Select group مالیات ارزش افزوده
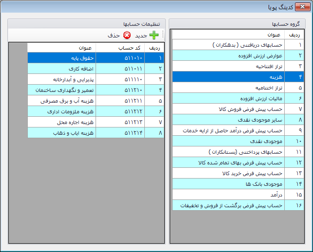 [x=238, y=98]
